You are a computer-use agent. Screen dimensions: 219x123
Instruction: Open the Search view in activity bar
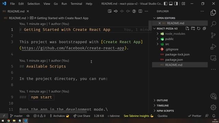pos(213,24)
